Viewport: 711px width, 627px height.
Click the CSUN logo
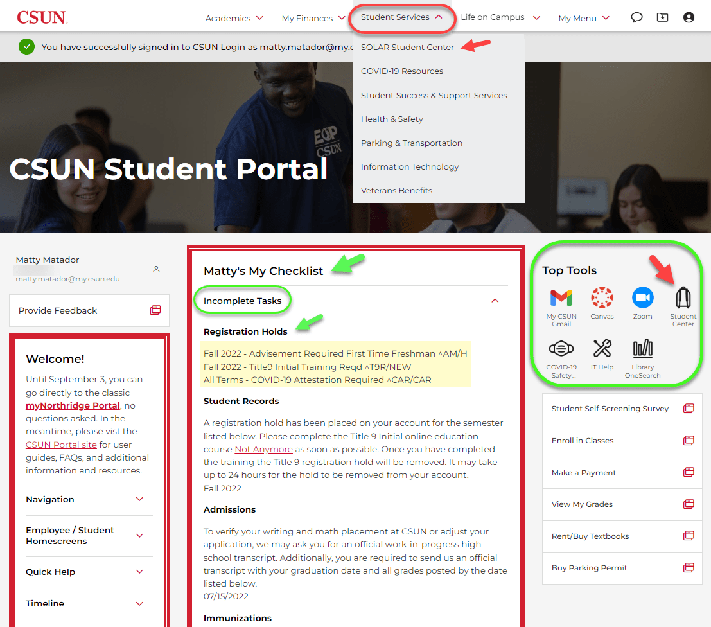click(42, 18)
